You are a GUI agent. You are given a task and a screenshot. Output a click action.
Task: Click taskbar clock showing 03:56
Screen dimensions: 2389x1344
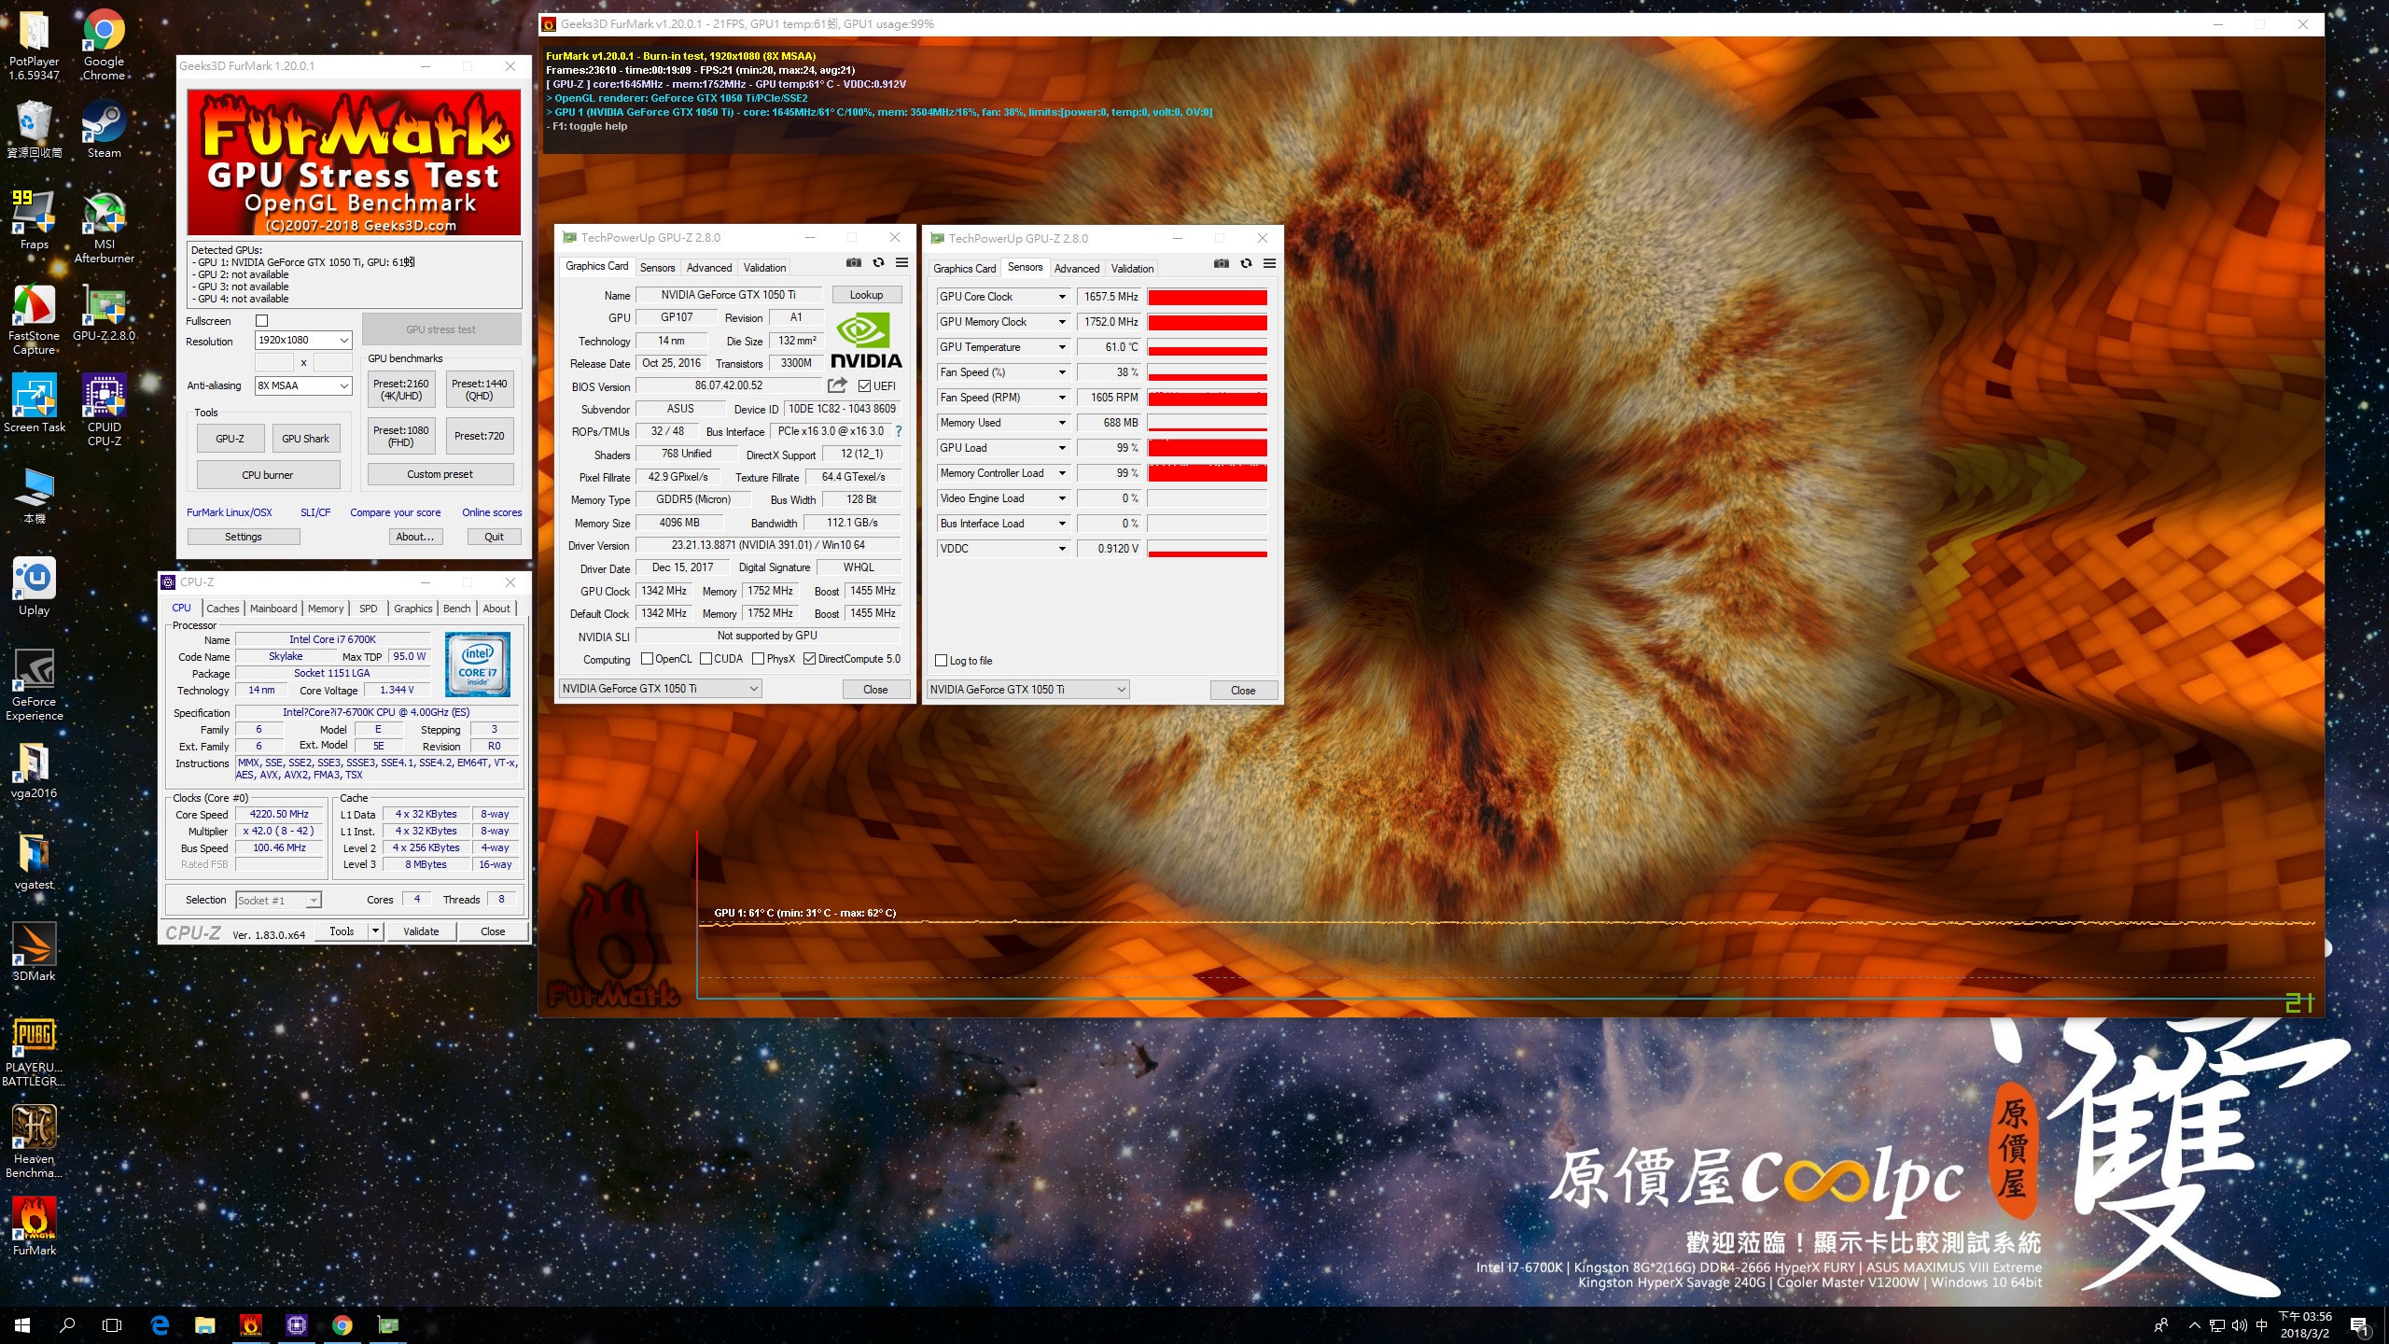2305,1324
